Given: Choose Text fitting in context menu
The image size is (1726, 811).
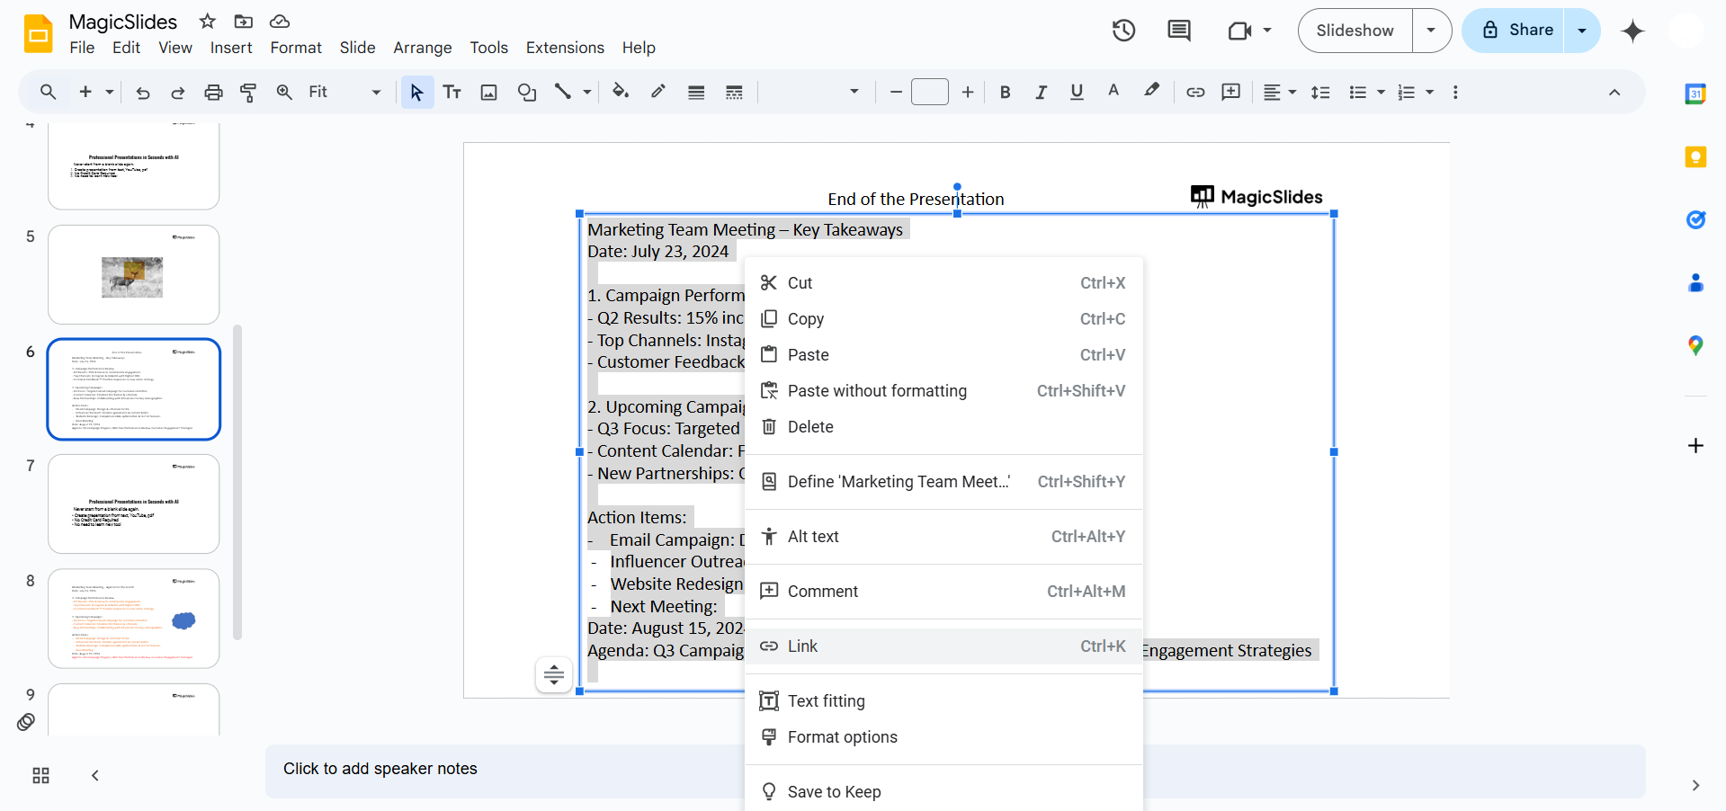Looking at the screenshot, I should pos(943,701).
